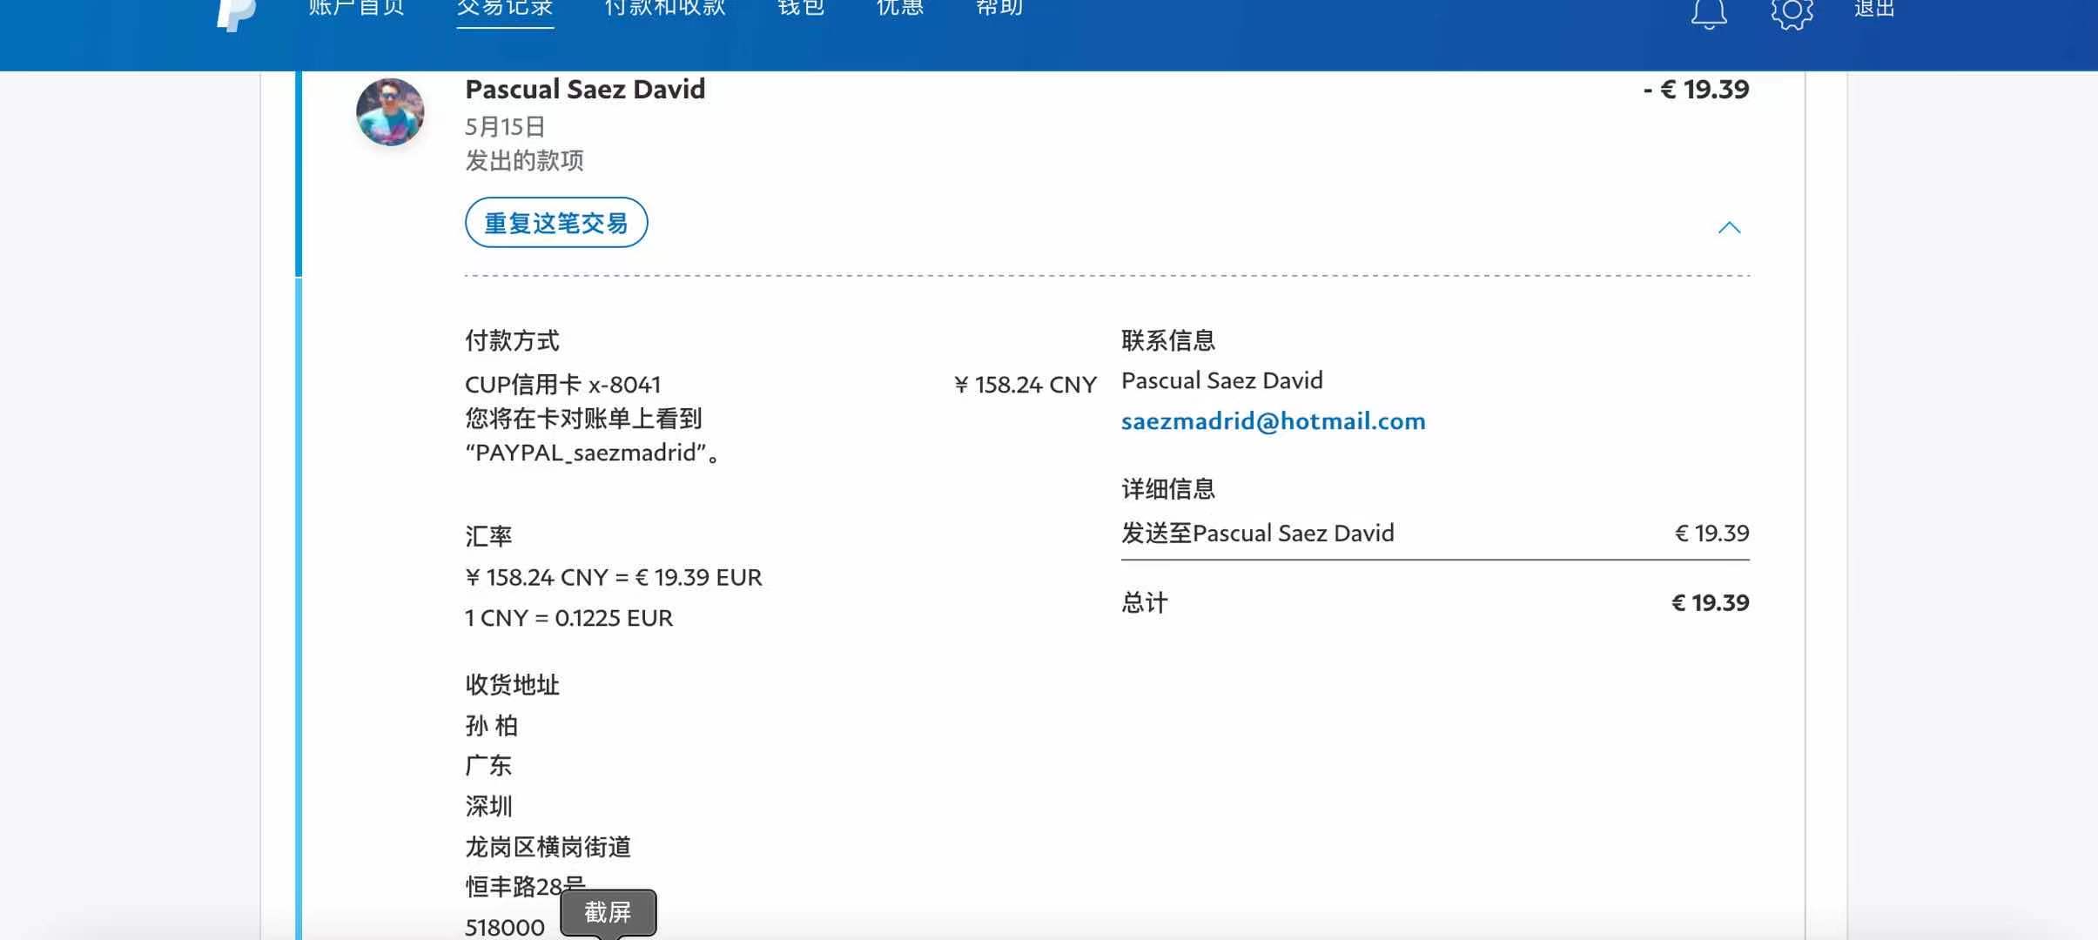Go to 账户首页 tab
The height and width of the screenshot is (940, 2098).
click(x=357, y=9)
